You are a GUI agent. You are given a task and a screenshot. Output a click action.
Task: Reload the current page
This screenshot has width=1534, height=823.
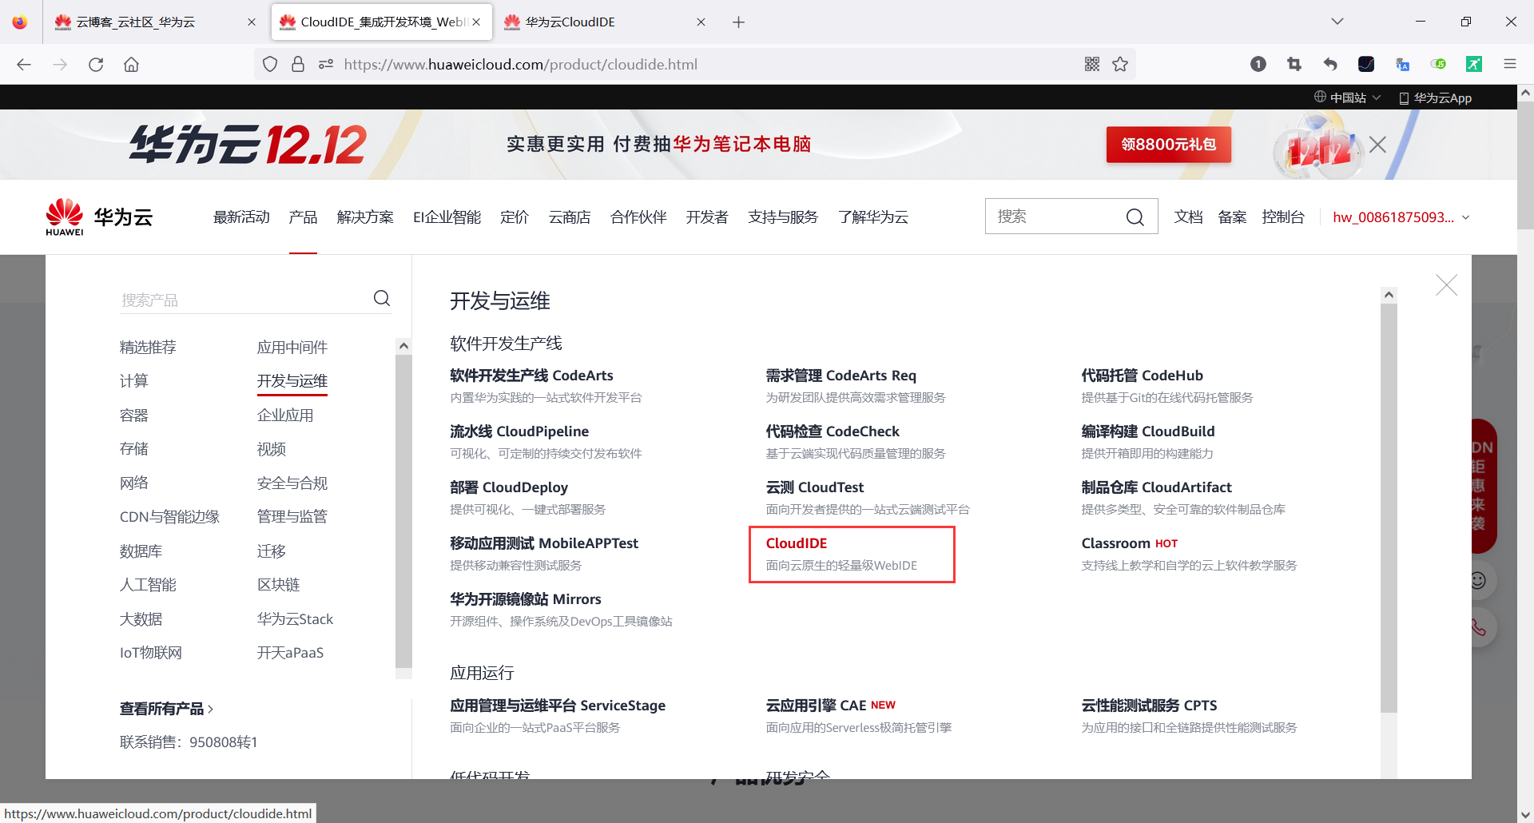pyautogui.click(x=96, y=64)
